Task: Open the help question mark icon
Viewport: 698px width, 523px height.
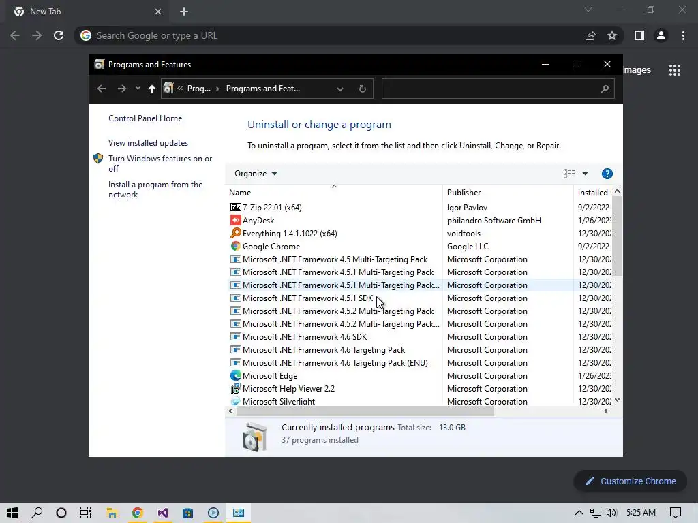Action: coord(607,174)
